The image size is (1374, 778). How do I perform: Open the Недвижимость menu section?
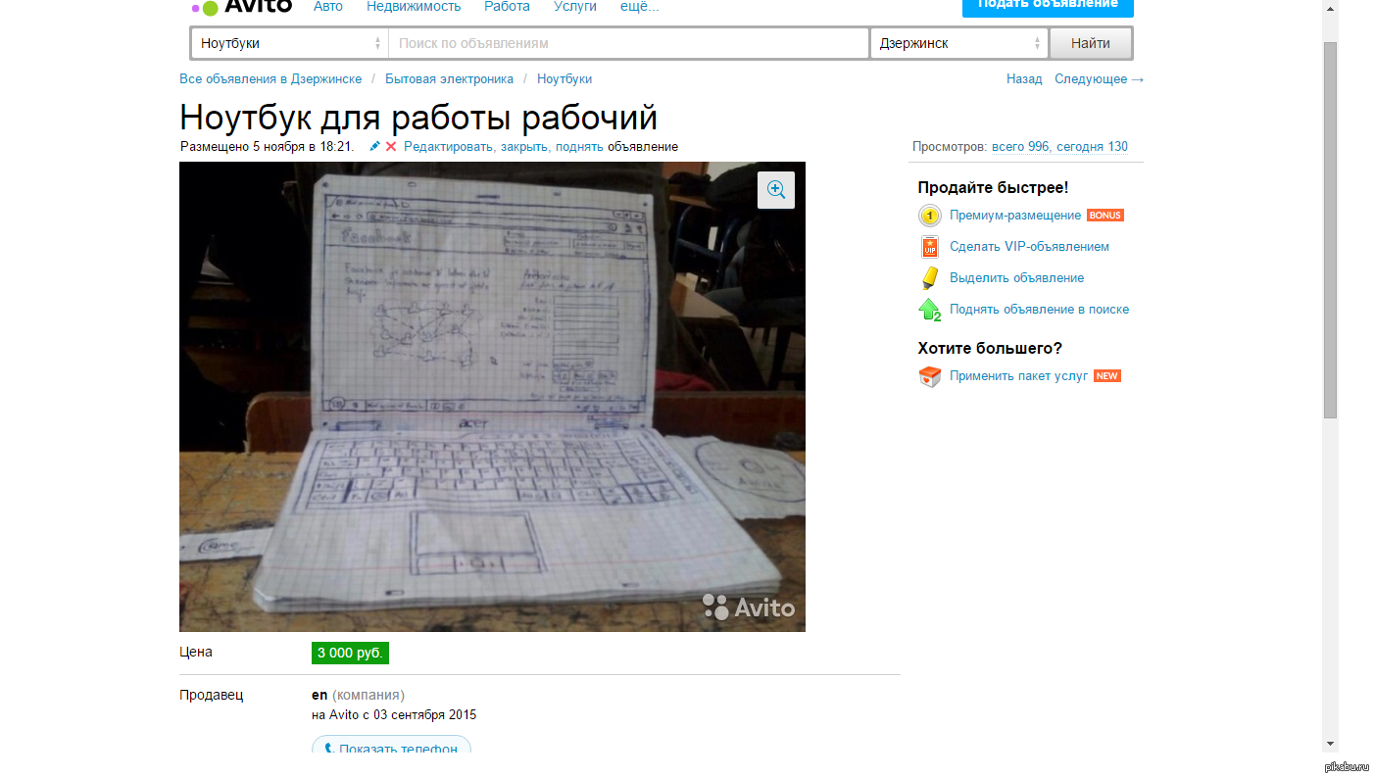[x=414, y=7]
